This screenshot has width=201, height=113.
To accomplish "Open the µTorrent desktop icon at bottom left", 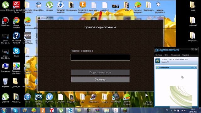I will (x=5, y=98).
